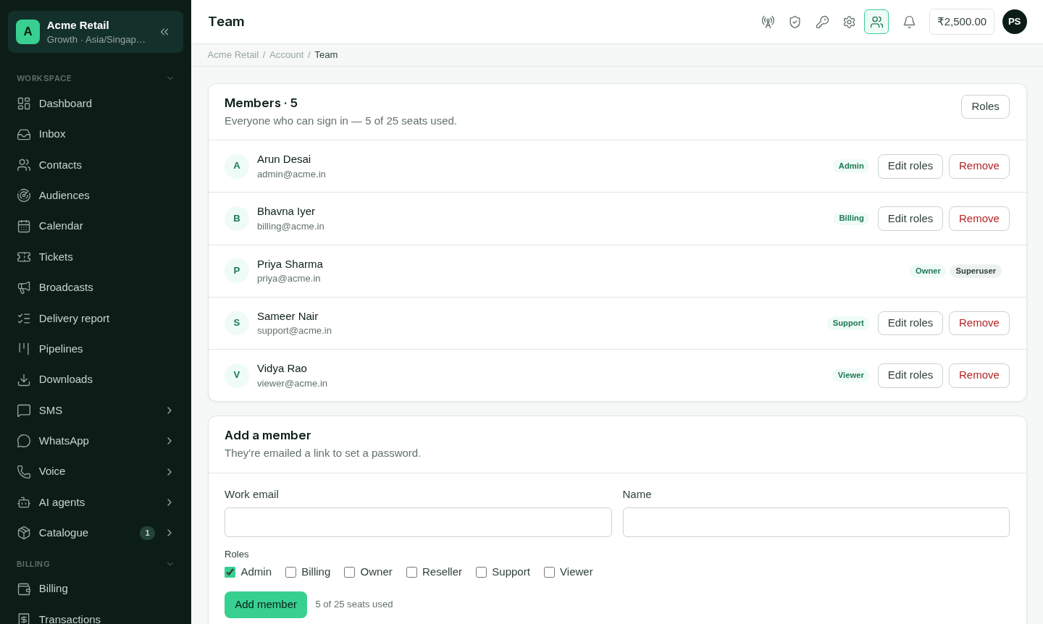Open the settings gear icon in header
The width and height of the screenshot is (1043, 624).
pos(849,22)
